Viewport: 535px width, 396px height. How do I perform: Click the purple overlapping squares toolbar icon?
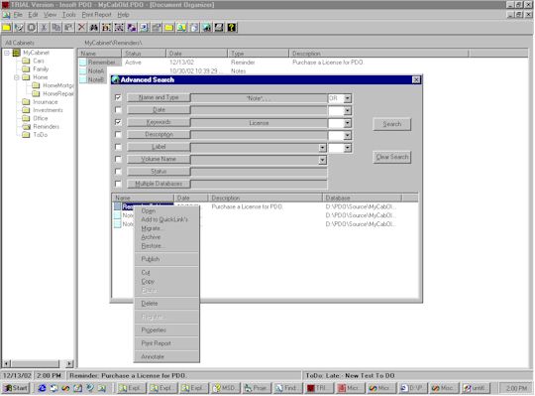coord(132,28)
